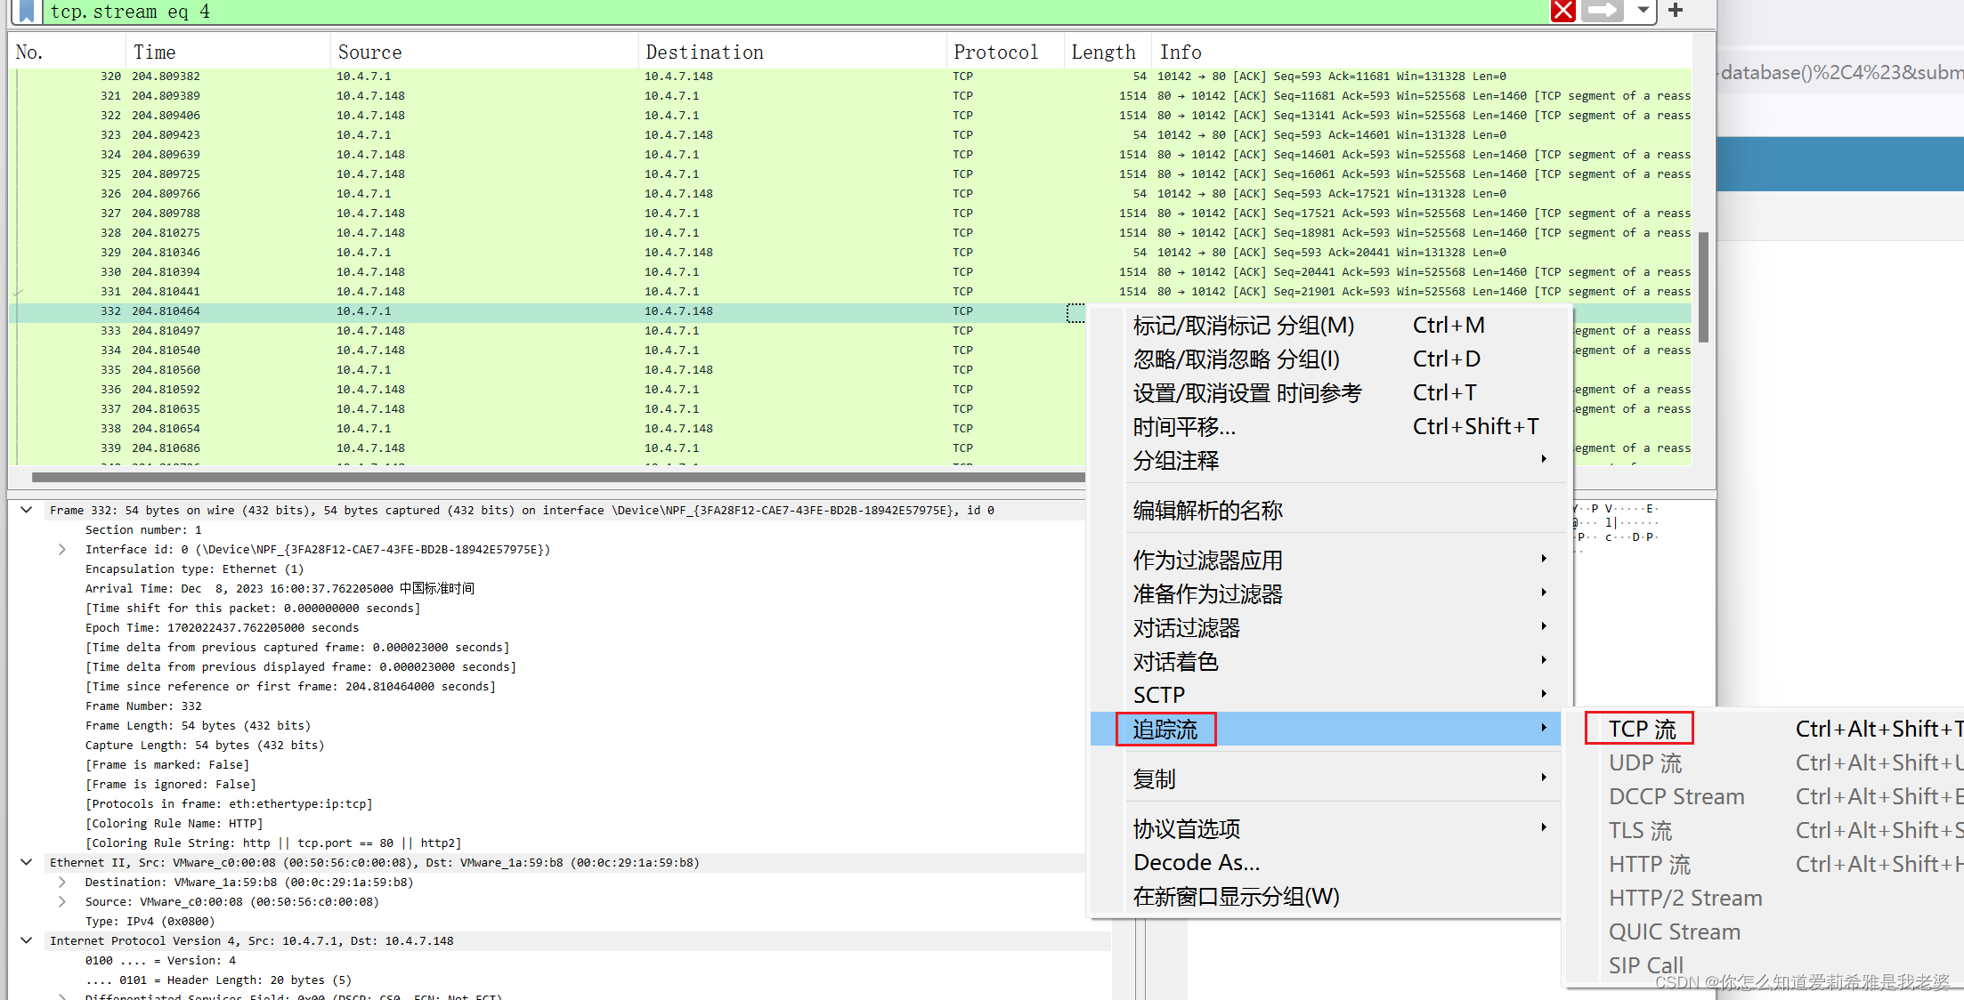Click the packet list vertical scrollbar
Viewport: 1964px width, 1000px height.
(1703, 286)
